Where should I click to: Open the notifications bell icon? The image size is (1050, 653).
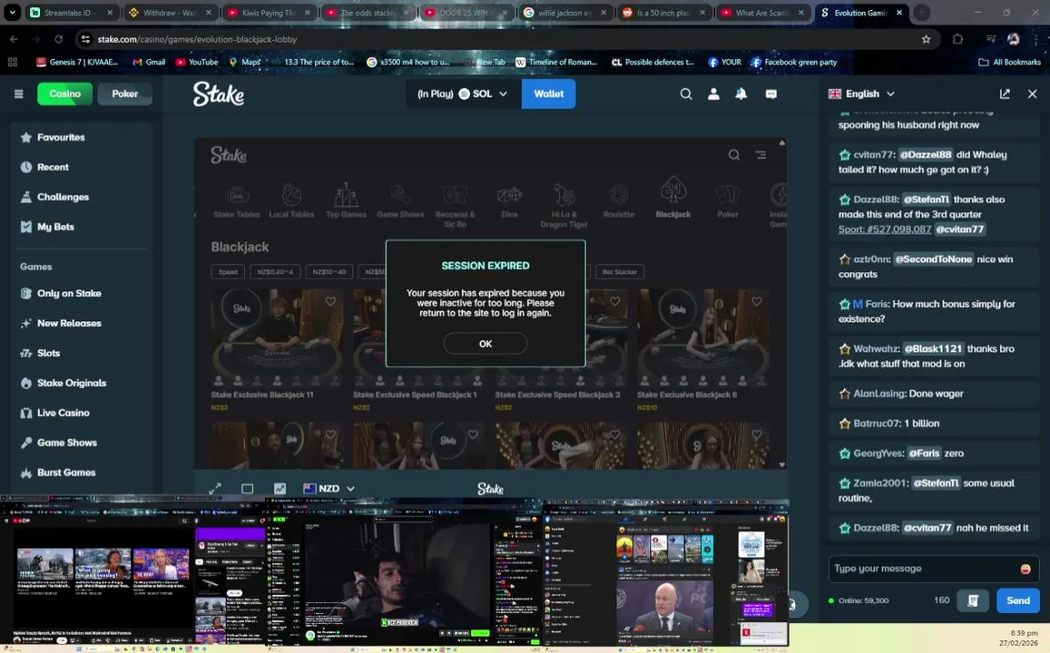click(x=741, y=94)
